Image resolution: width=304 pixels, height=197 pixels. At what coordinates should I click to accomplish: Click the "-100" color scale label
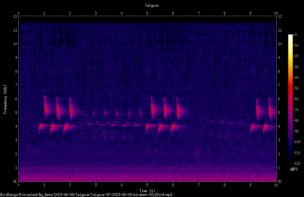click(x=297, y=142)
